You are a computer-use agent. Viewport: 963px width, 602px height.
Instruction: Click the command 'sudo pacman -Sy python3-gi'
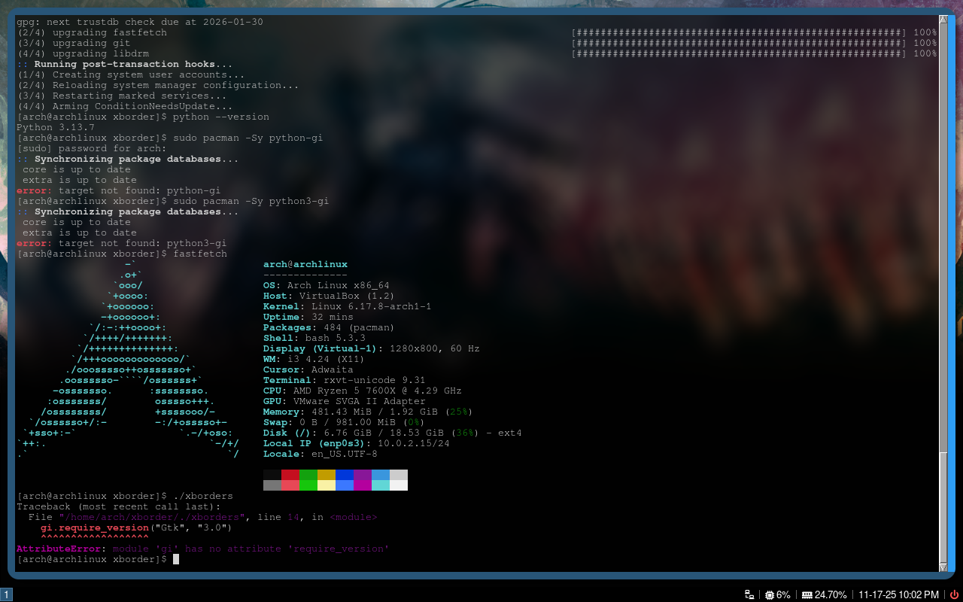tap(251, 201)
